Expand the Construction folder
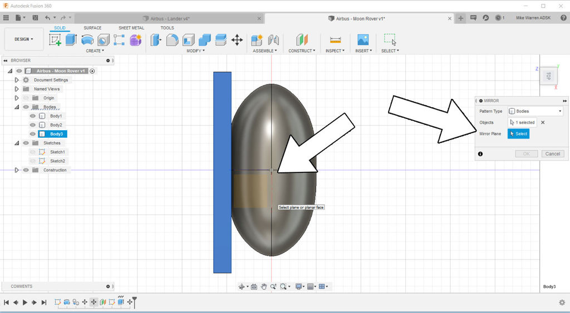 click(x=17, y=170)
